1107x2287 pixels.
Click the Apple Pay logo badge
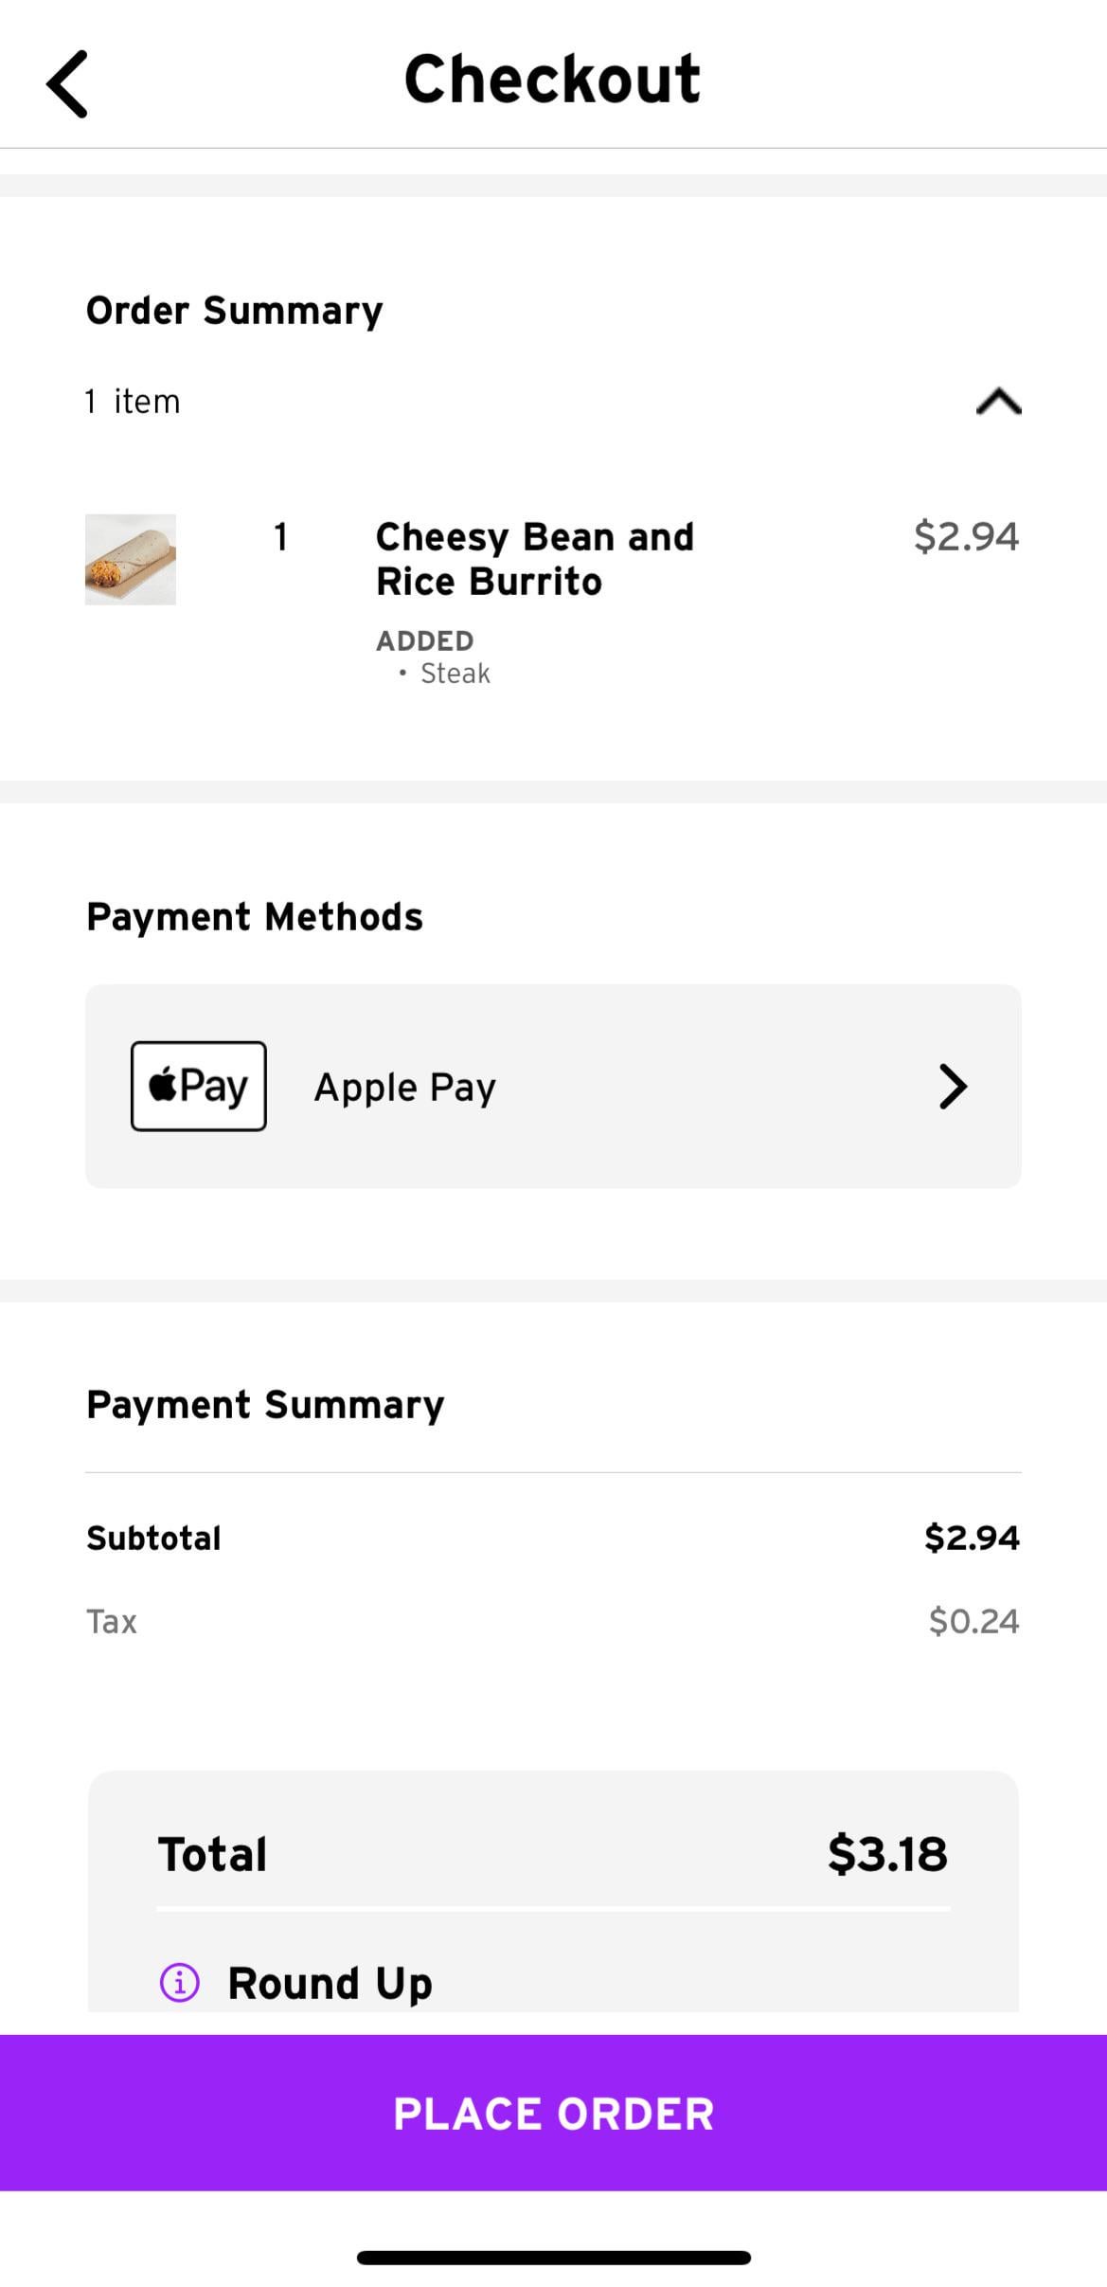[x=199, y=1086]
